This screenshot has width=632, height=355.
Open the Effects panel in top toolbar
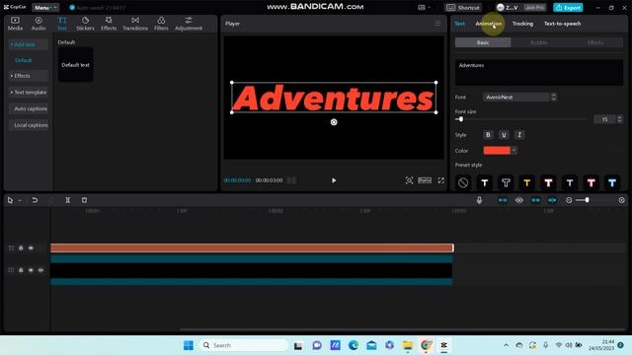109,24
